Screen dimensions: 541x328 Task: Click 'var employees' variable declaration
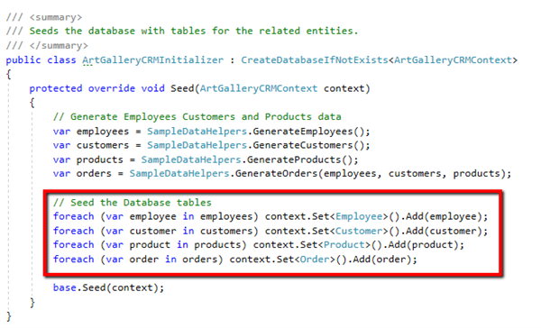tap(91, 132)
